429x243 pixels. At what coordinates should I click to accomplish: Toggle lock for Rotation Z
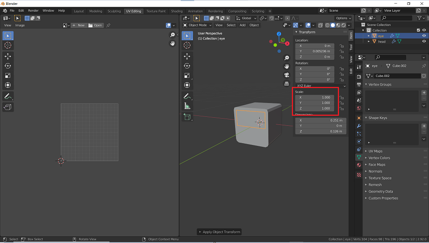341,80
